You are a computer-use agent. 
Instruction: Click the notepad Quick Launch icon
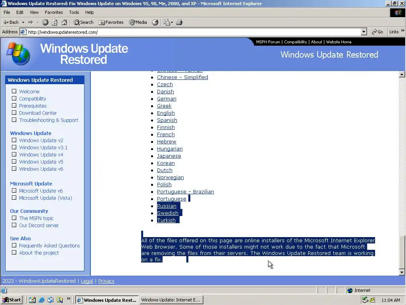click(33, 300)
